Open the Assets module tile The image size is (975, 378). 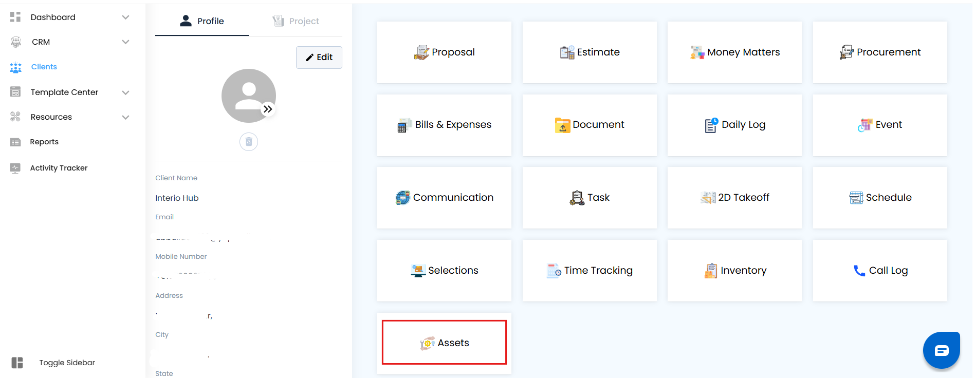444,343
